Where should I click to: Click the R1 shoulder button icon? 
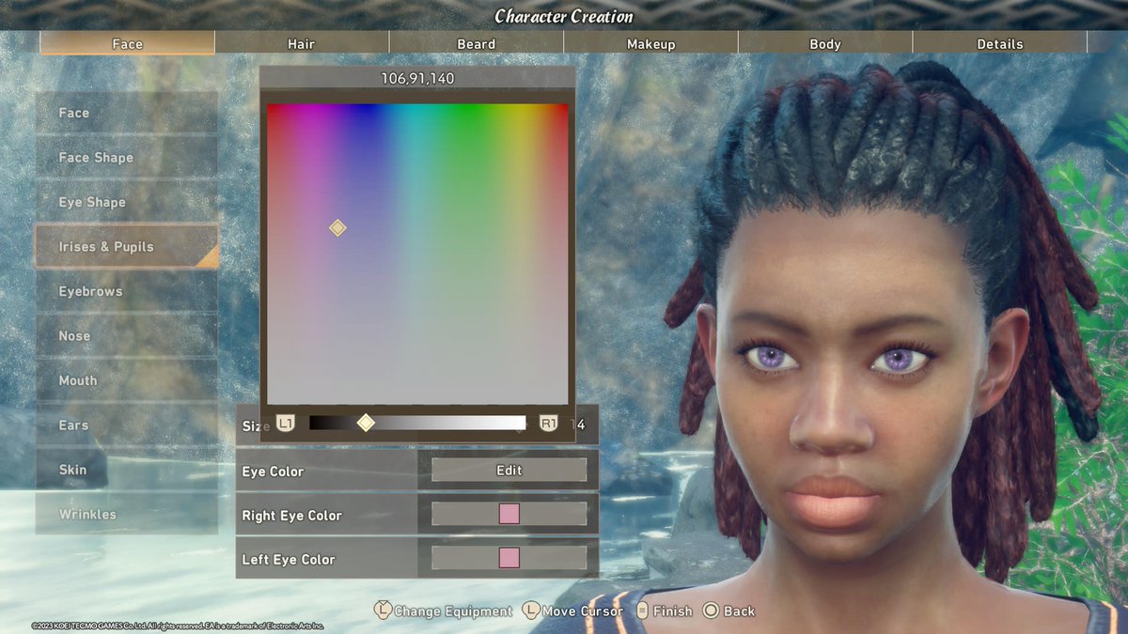(549, 424)
